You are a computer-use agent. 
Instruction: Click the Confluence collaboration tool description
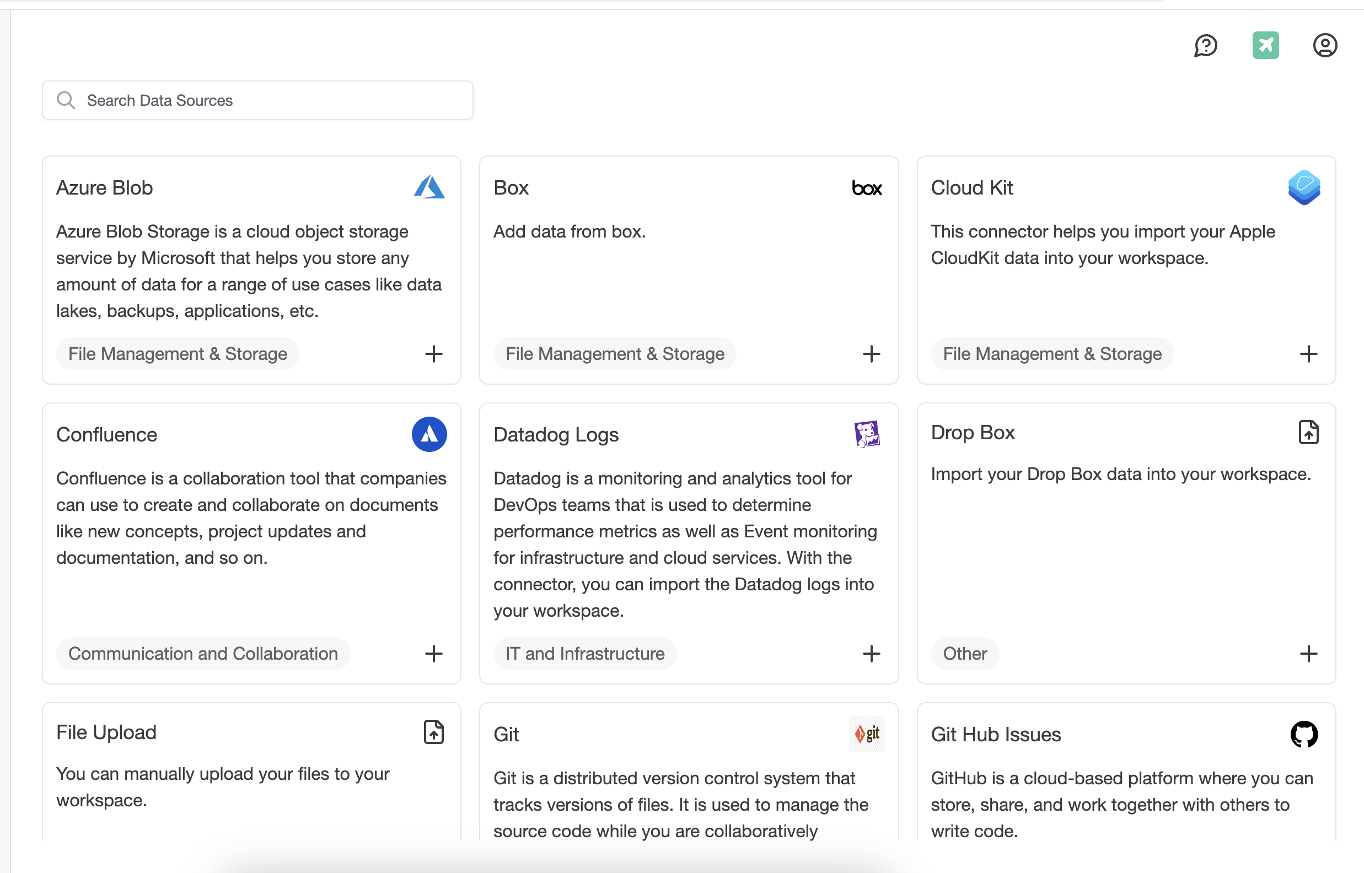251,518
